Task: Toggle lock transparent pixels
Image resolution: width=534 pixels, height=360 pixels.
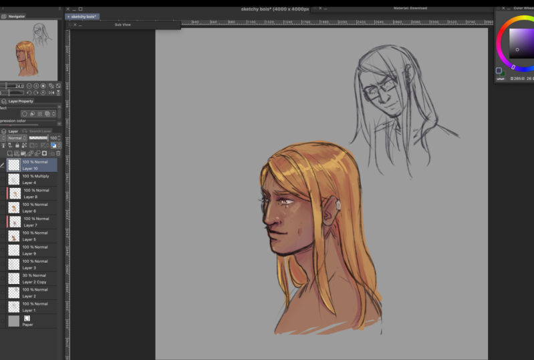Action: click(x=24, y=145)
